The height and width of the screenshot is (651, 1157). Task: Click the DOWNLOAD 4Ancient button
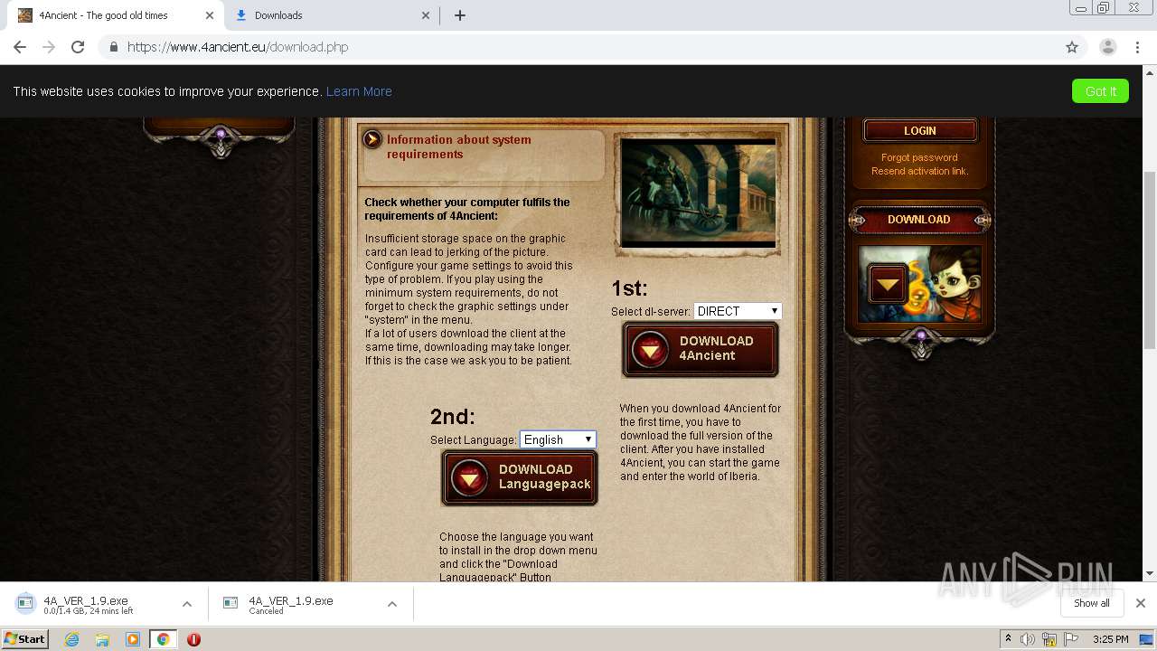pyautogui.click(x=701, y=349)
